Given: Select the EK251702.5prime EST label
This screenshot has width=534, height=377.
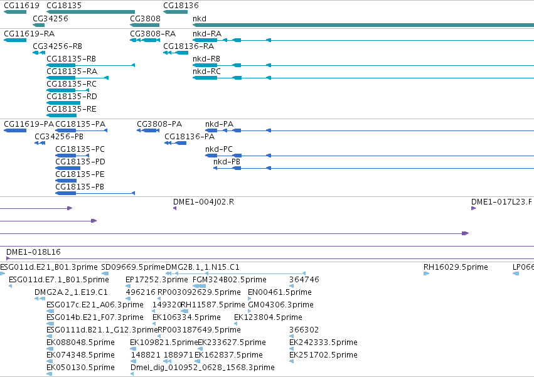Looking at the screenshot, I should coord(323,355).
